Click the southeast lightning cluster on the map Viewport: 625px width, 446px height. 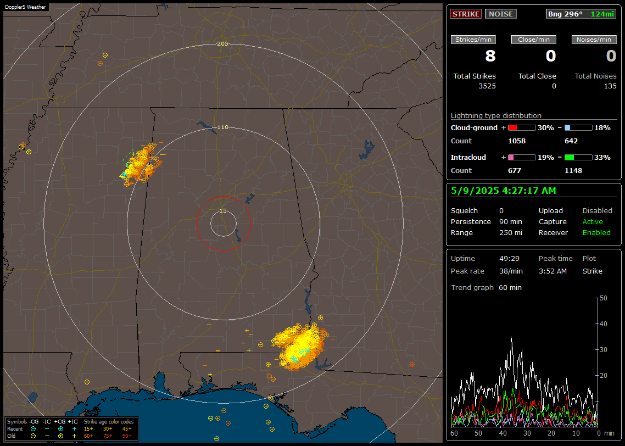click(x=300, y=347)
